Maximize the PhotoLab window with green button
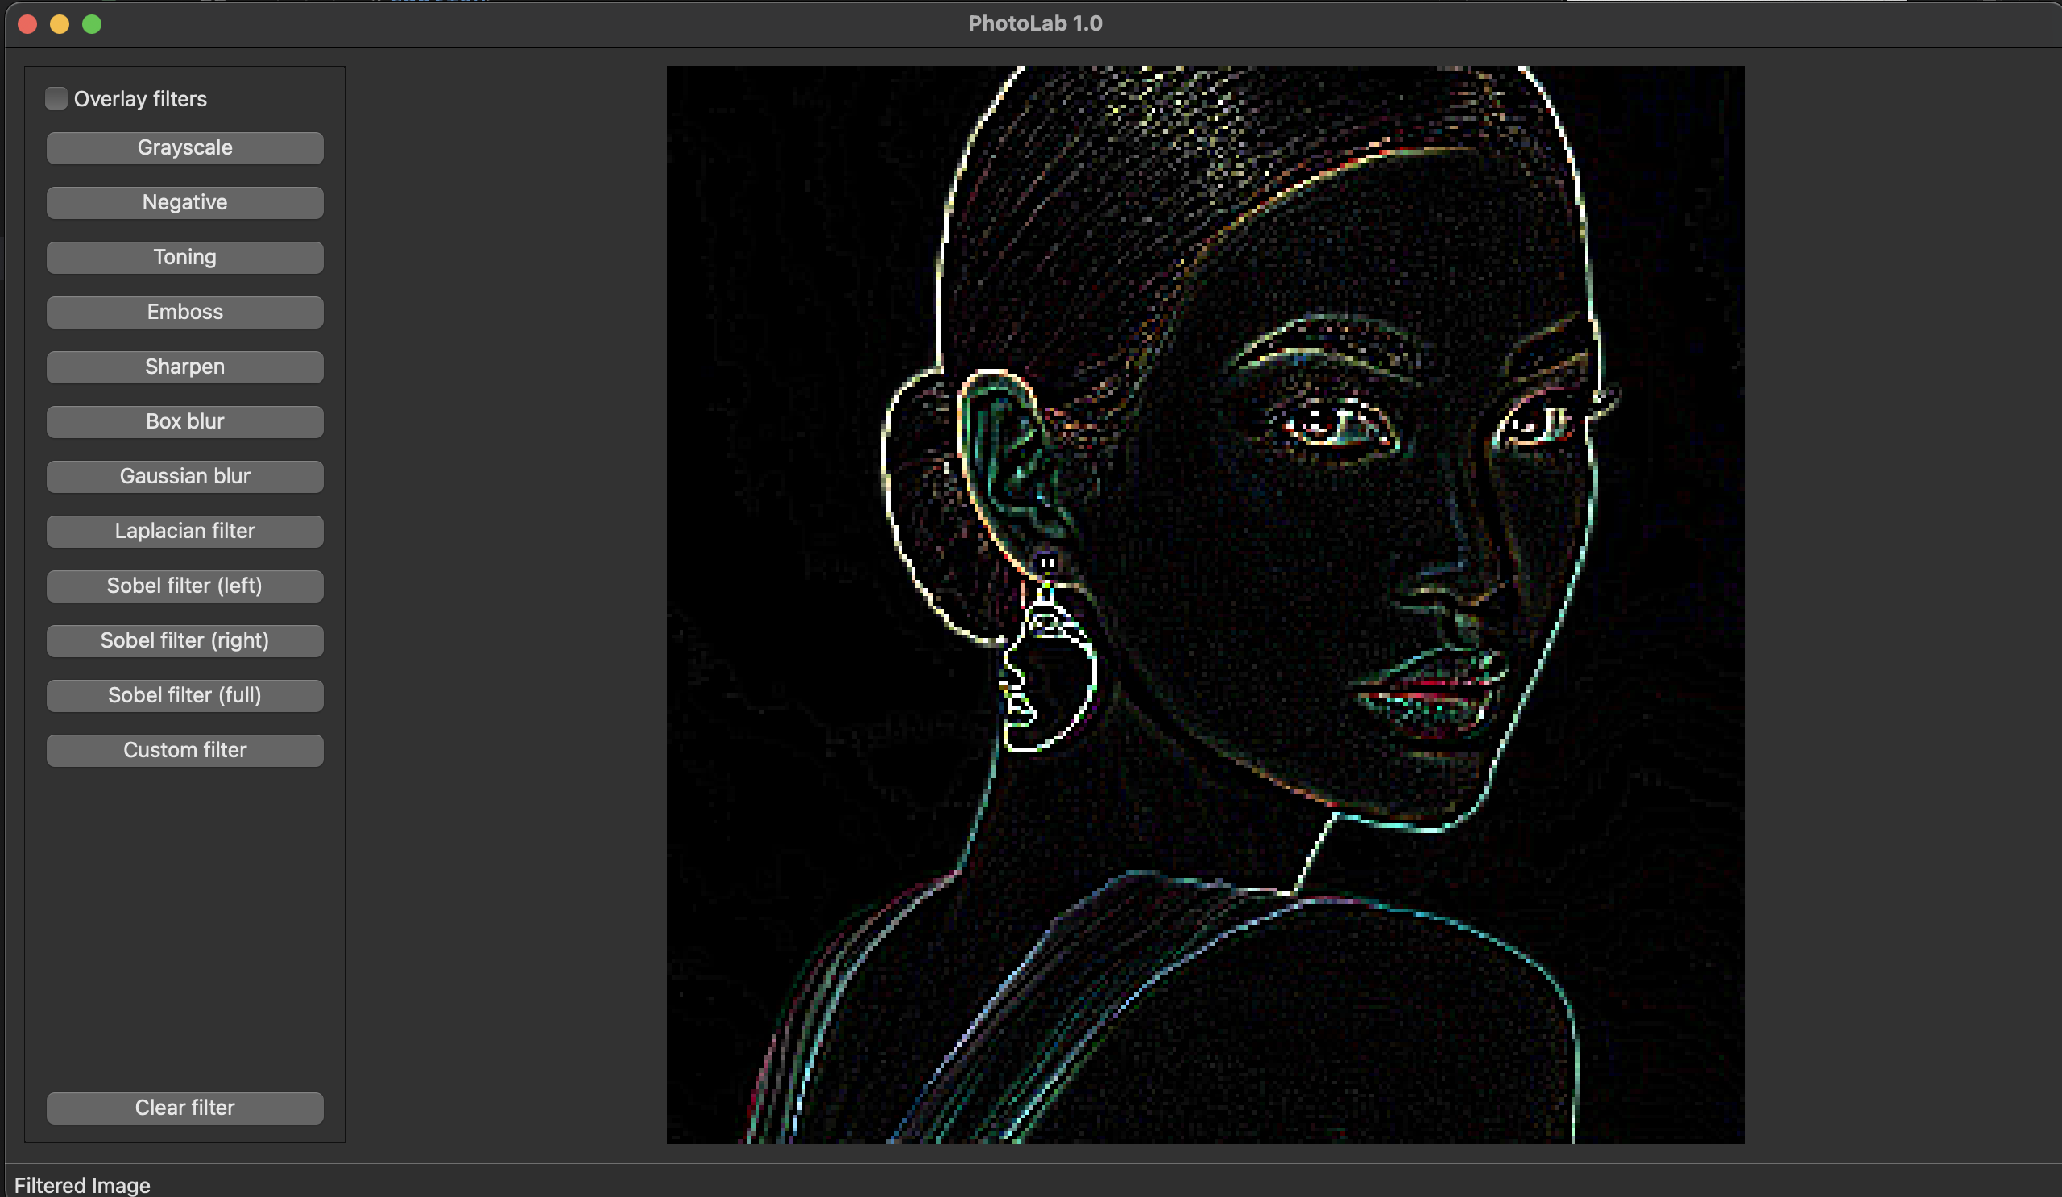This screenshot has height=1197, width=2062. coord(93,24)
